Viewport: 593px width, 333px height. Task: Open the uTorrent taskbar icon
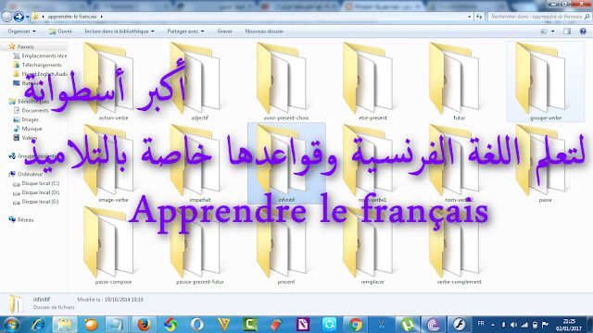point(408,325)
